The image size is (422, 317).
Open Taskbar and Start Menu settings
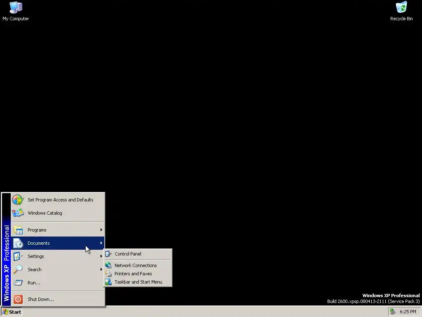(x=138, y=282)
